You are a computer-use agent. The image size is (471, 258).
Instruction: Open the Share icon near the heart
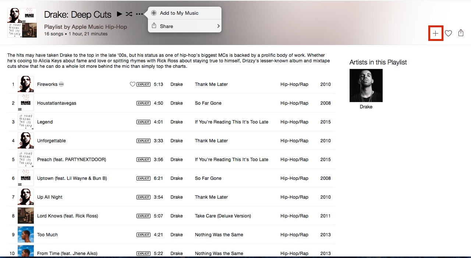(x=461, y=33)
